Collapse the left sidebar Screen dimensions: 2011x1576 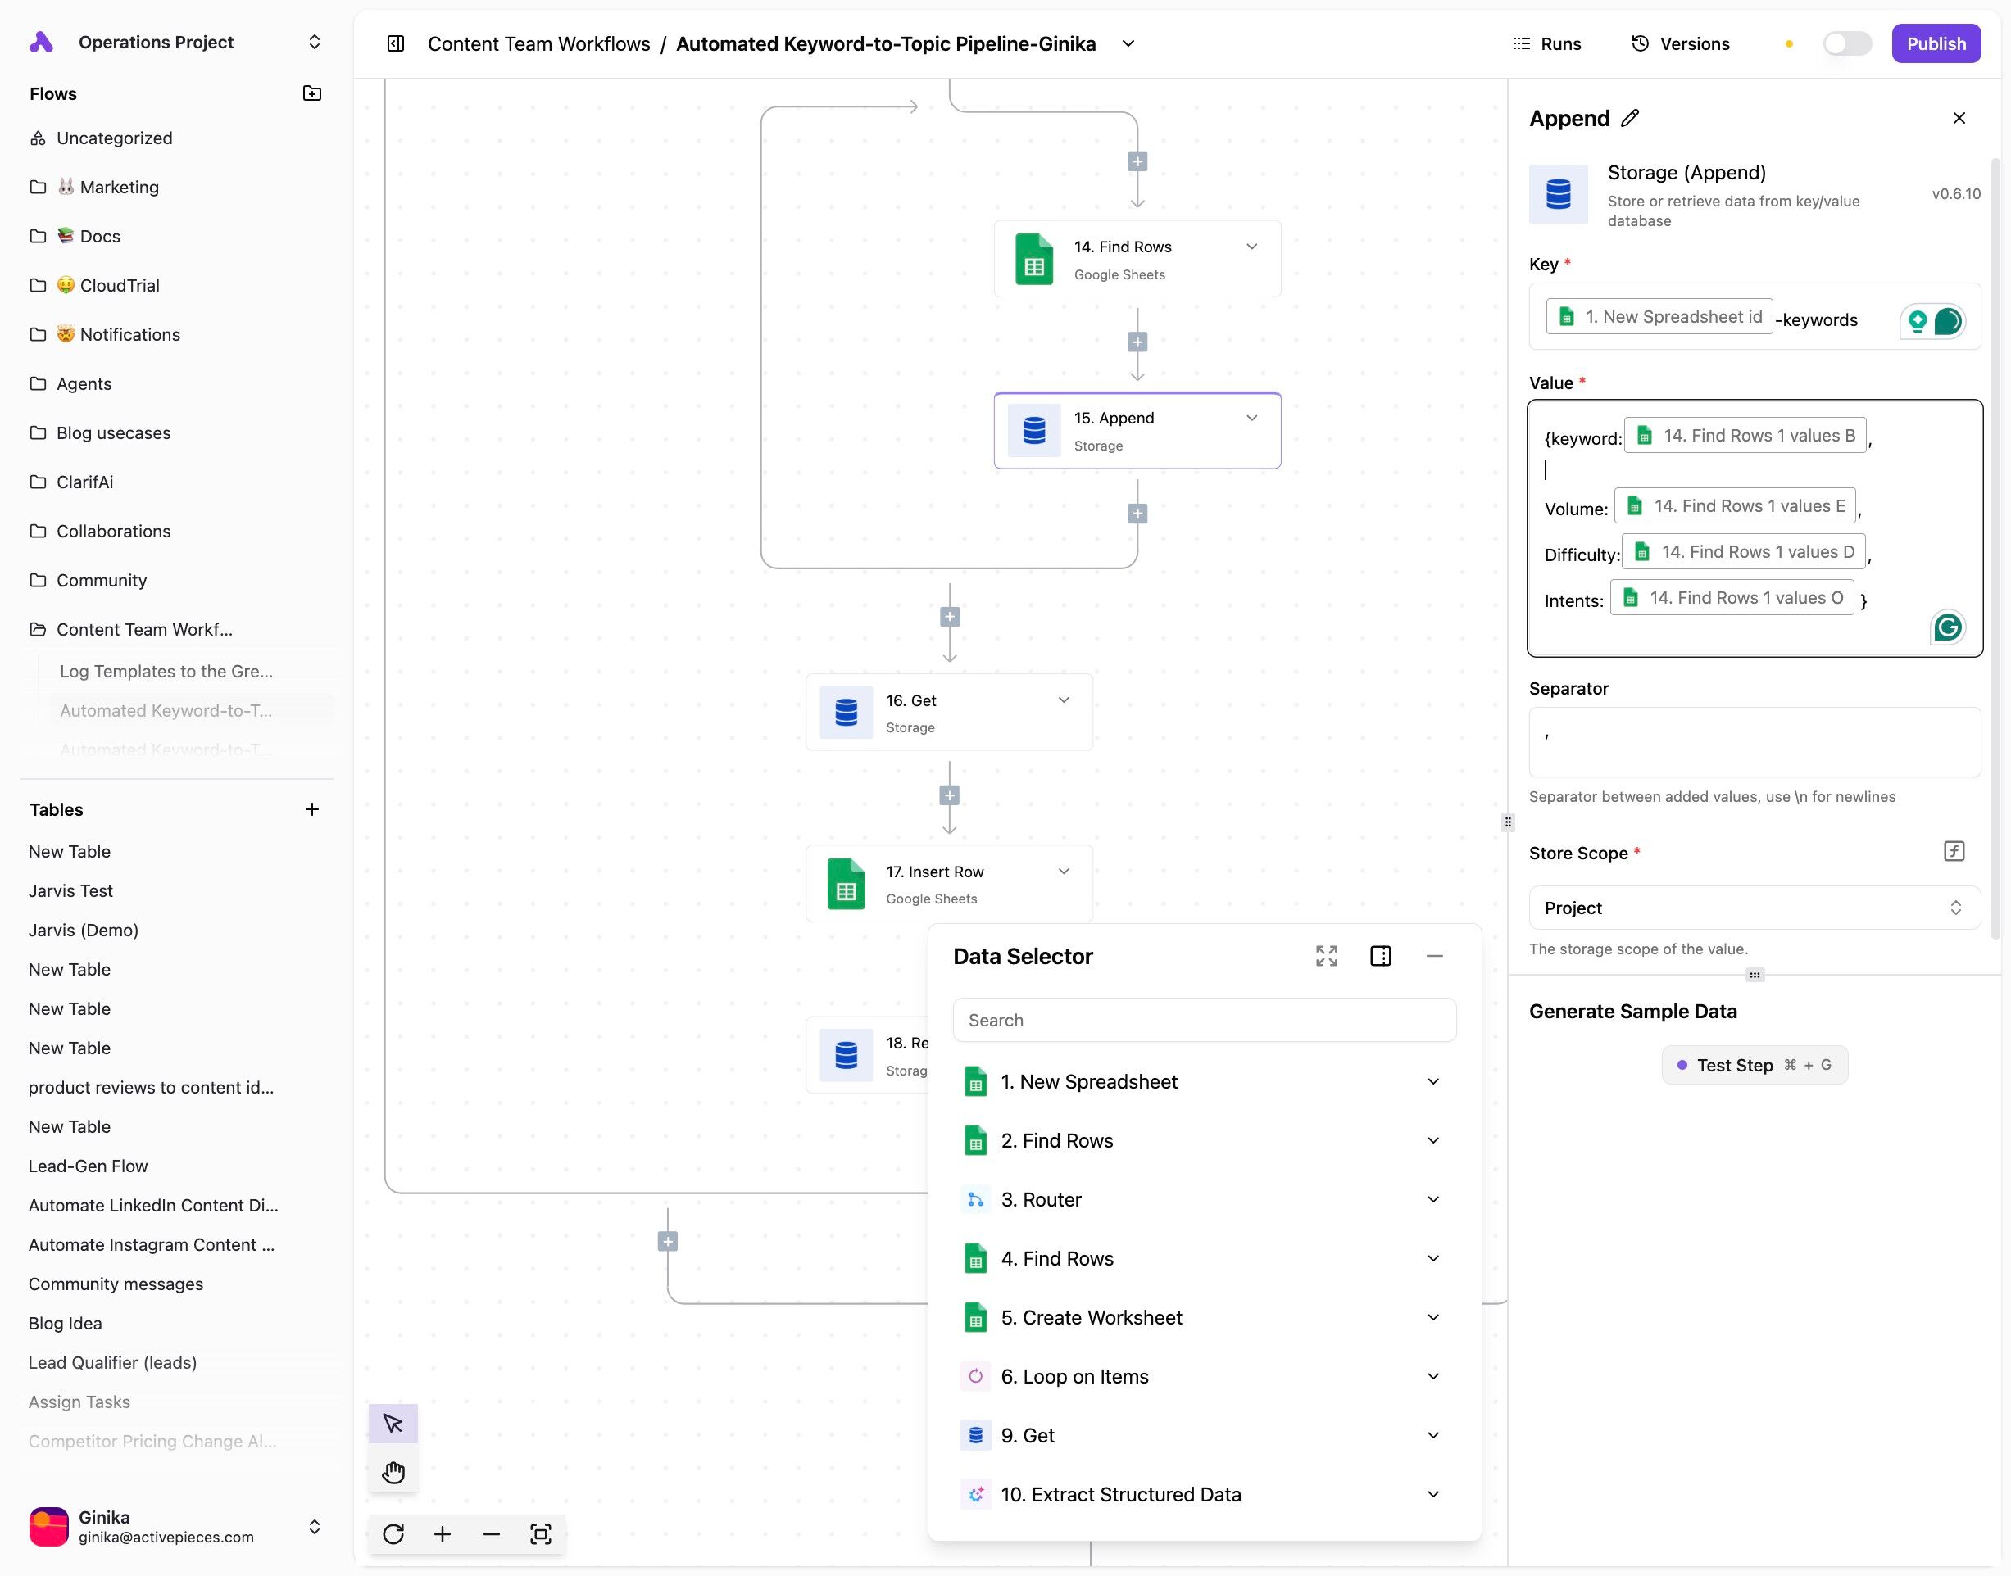(x=396, y=43)
